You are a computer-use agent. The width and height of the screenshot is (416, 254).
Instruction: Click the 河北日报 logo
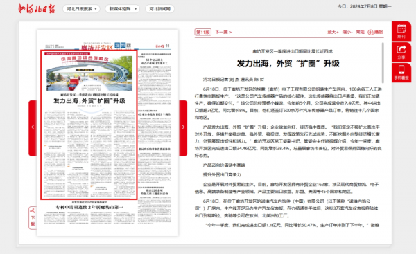(x=37, y=9)
